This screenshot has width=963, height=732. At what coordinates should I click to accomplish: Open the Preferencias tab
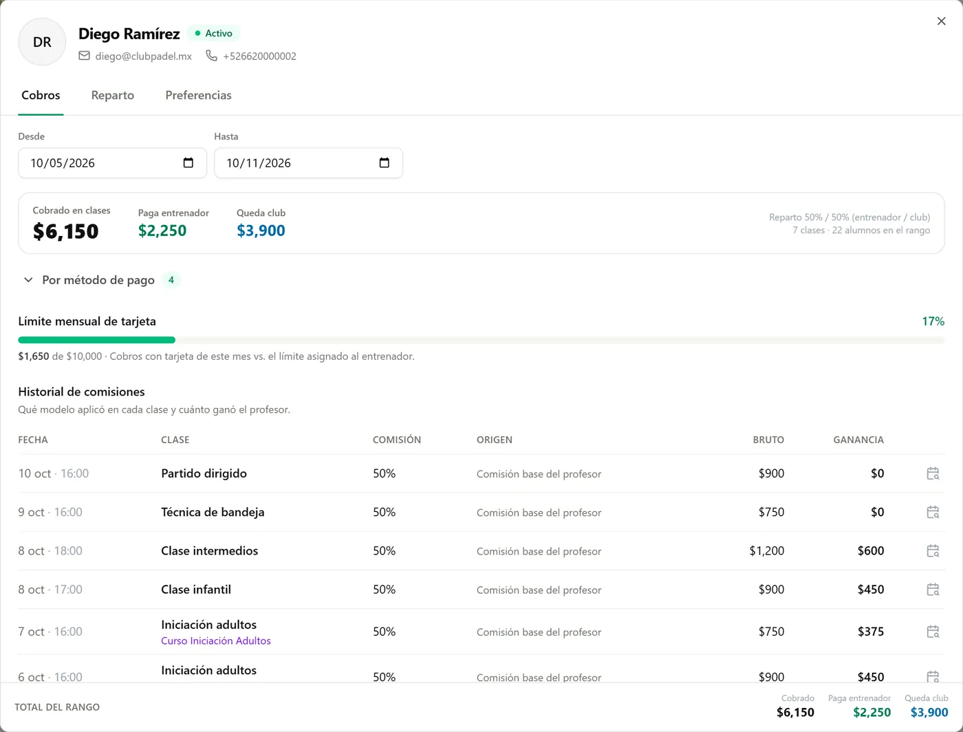tap(198, 95)
